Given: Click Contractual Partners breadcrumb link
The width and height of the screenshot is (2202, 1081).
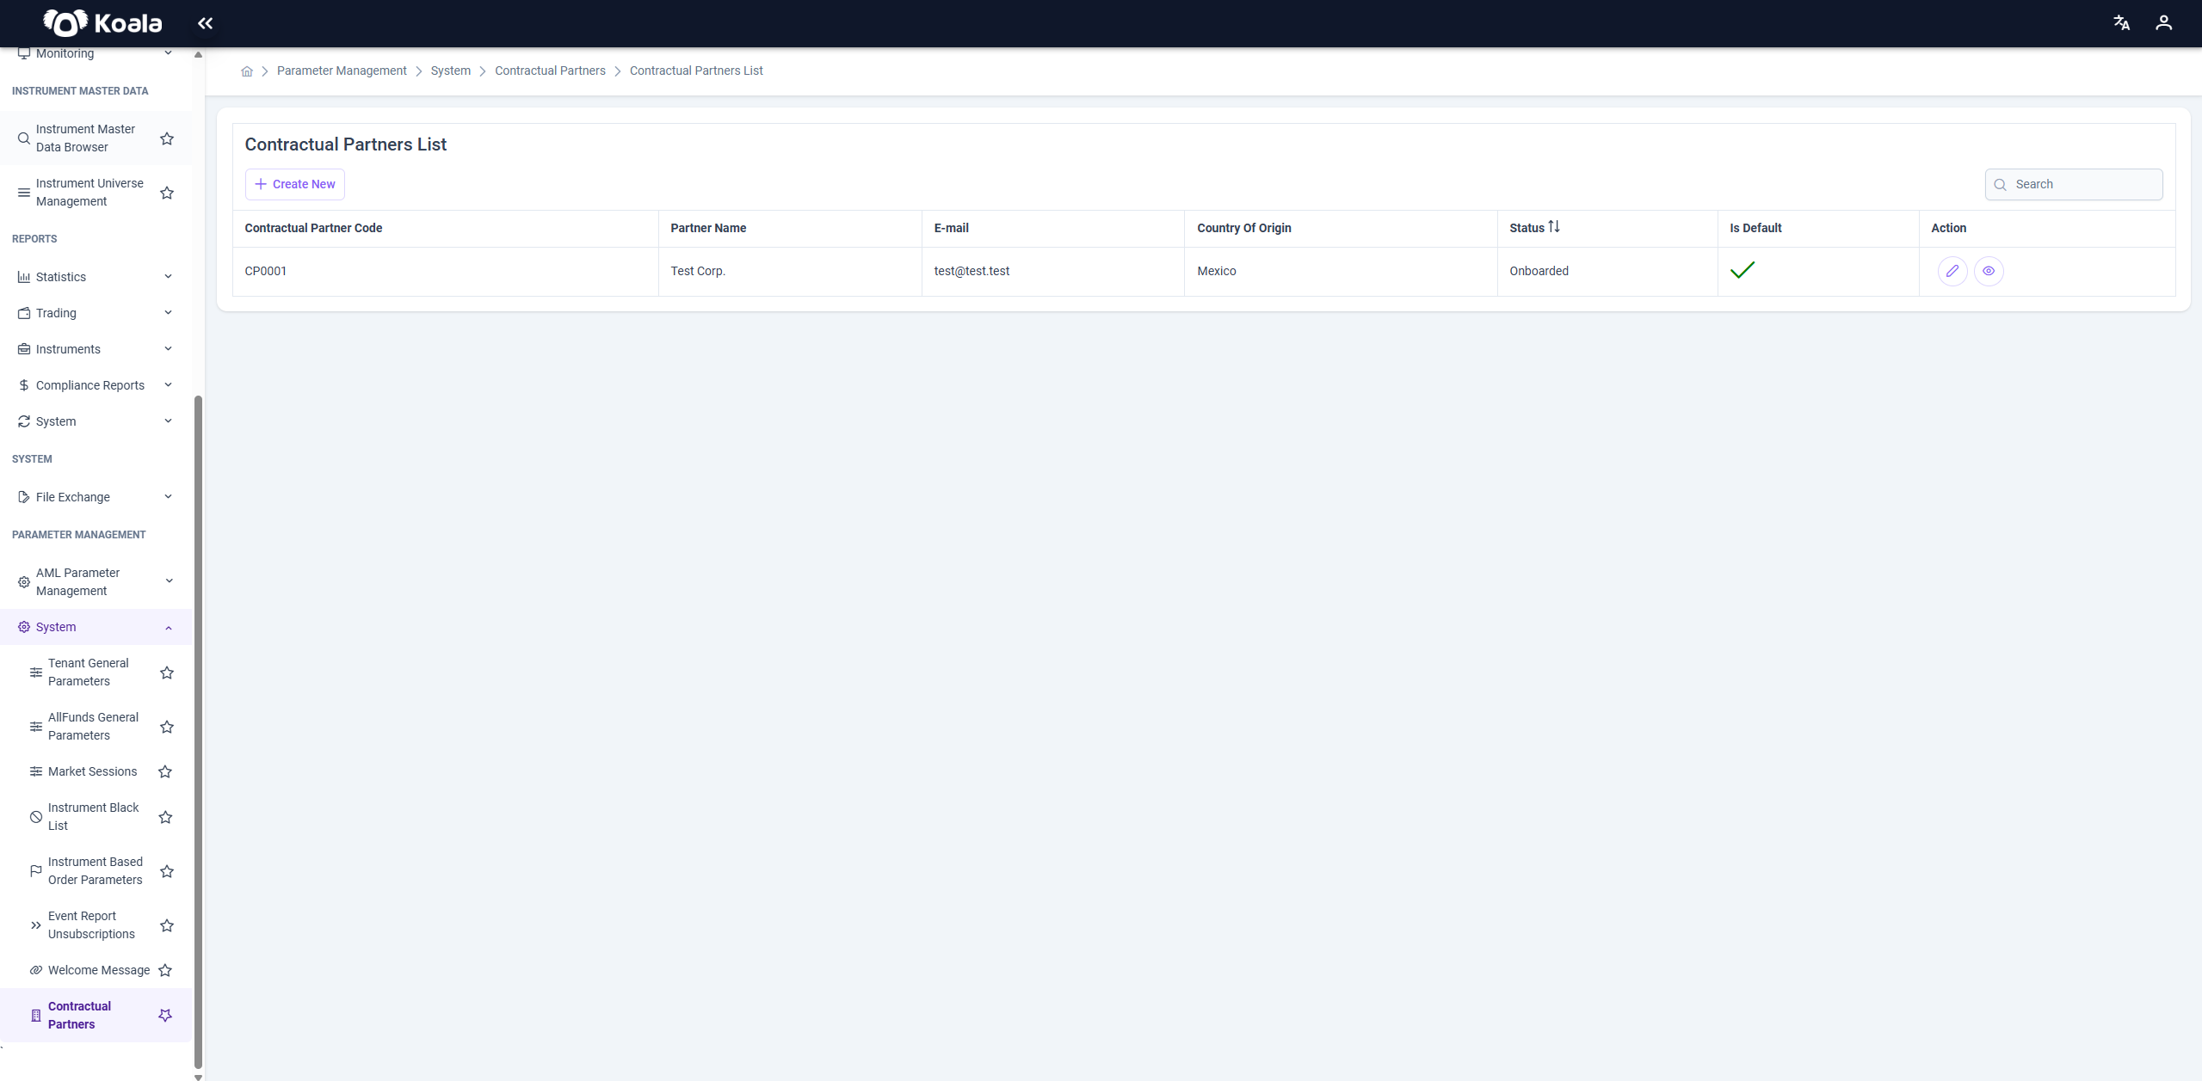Looking at the screenshot, I should tap(550, 71).
